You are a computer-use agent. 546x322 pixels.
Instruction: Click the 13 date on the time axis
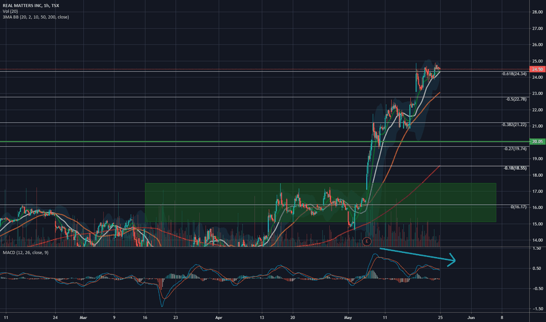coord(262,317)
